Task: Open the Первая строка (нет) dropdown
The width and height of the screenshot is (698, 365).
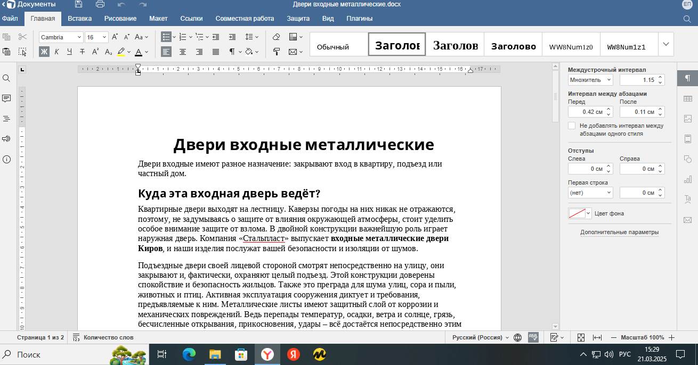Action: (590, 193)
